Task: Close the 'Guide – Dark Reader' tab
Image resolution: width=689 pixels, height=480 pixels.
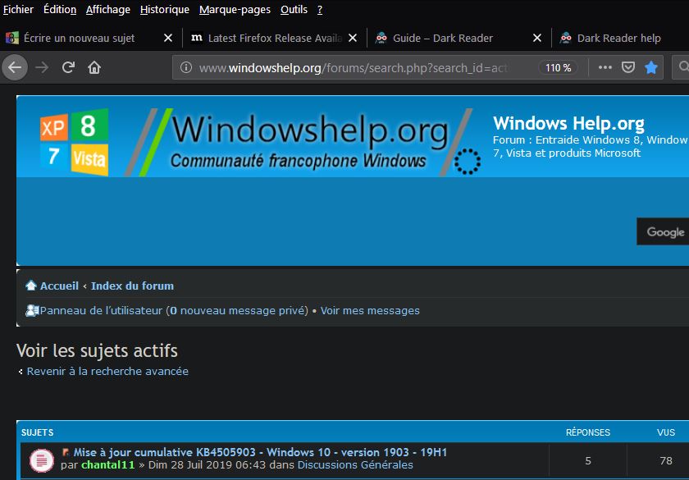Action: 537,39
